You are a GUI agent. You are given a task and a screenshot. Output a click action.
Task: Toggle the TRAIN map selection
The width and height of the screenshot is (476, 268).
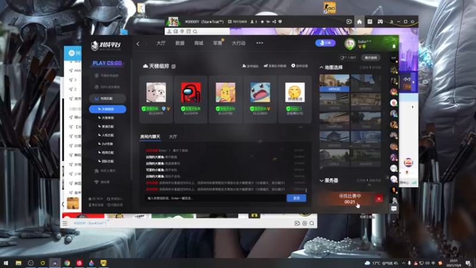[366, 121]
